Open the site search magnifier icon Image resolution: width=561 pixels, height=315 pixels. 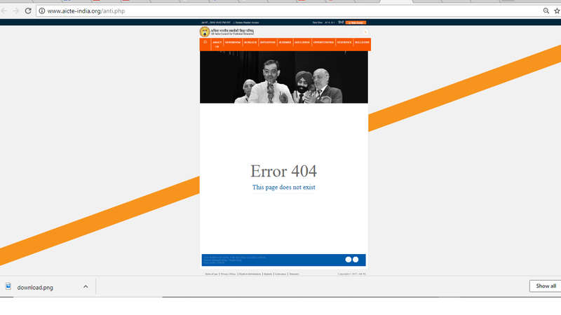click(365, 32)
